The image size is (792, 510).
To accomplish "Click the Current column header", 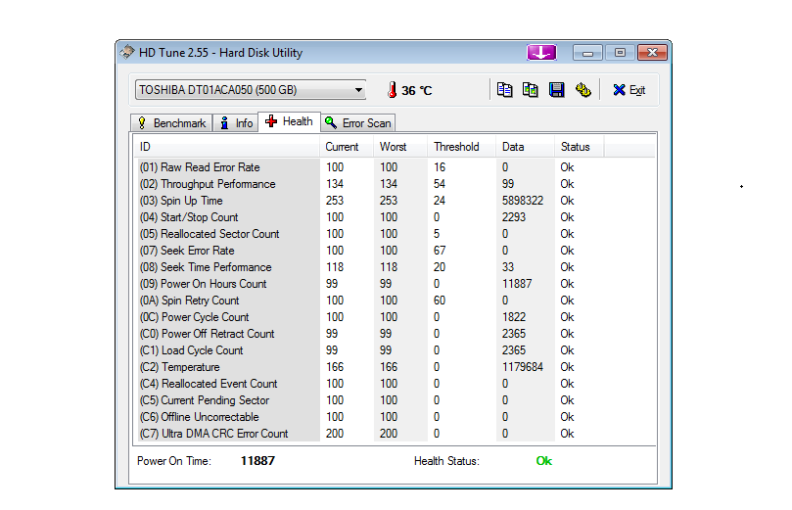I will (x=347, y=147).
